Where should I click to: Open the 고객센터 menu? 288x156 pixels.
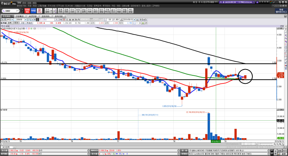pyautogui.click(x=155, y=6)
